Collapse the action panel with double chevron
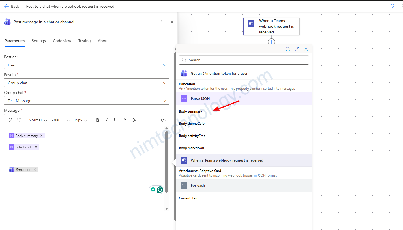The image size is (403, 230). pos(172,22)
